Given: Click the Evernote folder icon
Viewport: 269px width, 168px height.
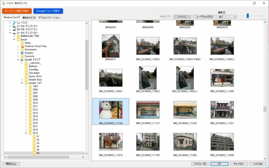Looking at the screenshot, I should pos(22,56).
